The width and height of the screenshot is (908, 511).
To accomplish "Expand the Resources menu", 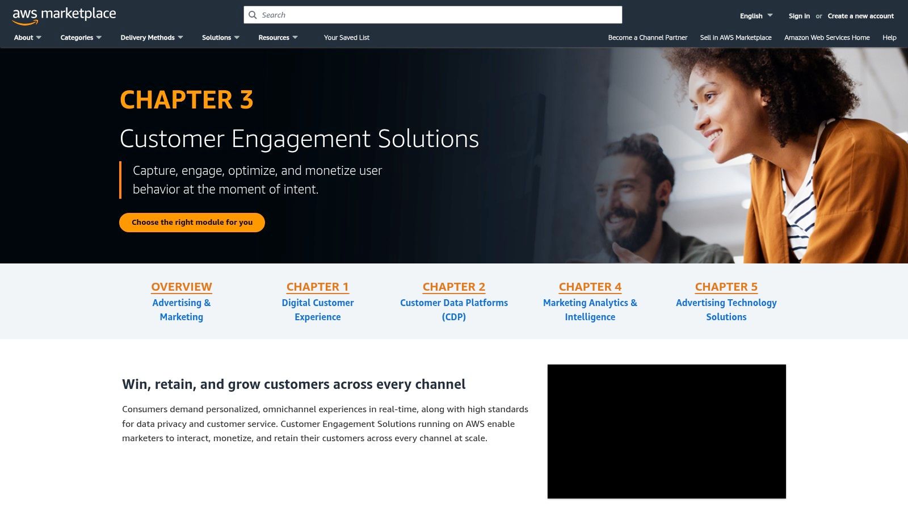I will point(278,37).
